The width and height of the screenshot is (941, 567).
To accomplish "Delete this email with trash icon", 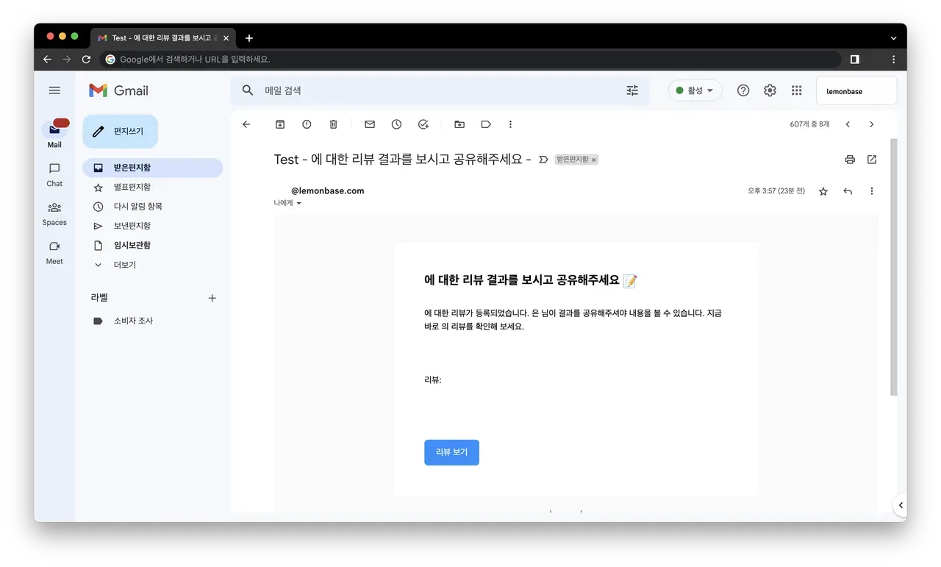I will tap(333, 124).
